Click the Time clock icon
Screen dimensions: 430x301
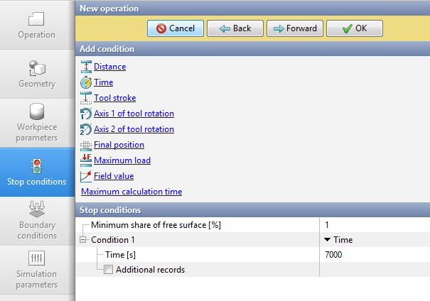tap(86, 82)
